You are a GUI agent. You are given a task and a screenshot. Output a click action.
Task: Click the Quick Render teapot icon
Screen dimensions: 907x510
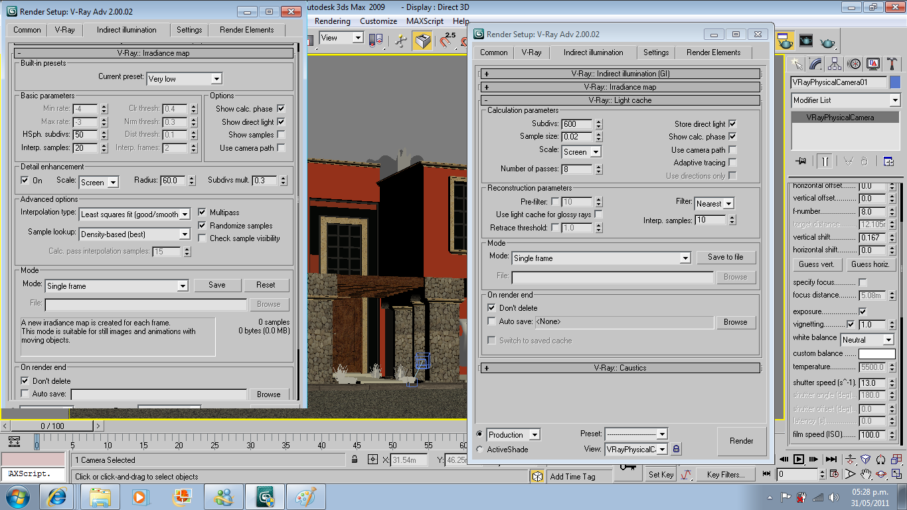(x=827, y=41)
